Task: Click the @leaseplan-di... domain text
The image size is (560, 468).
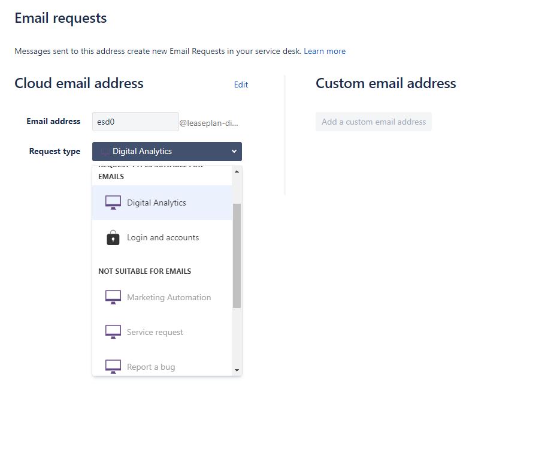Action: point(208,123)
